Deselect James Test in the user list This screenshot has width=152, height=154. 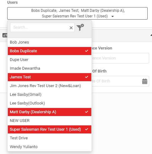(x=49, y=77)
